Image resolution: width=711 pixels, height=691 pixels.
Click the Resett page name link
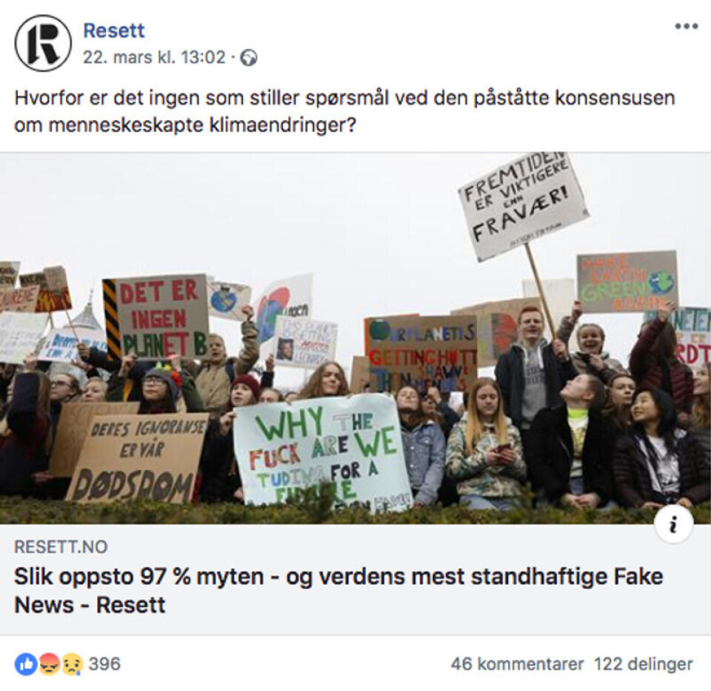pyautogui.click(x=114, y=30)
